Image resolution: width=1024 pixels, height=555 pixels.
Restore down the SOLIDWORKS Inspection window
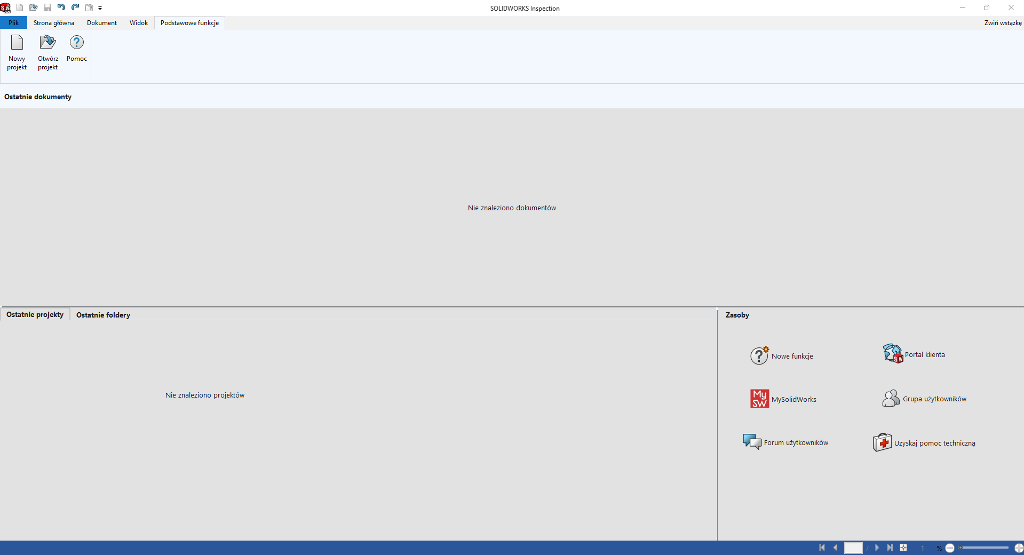(987, 8)
